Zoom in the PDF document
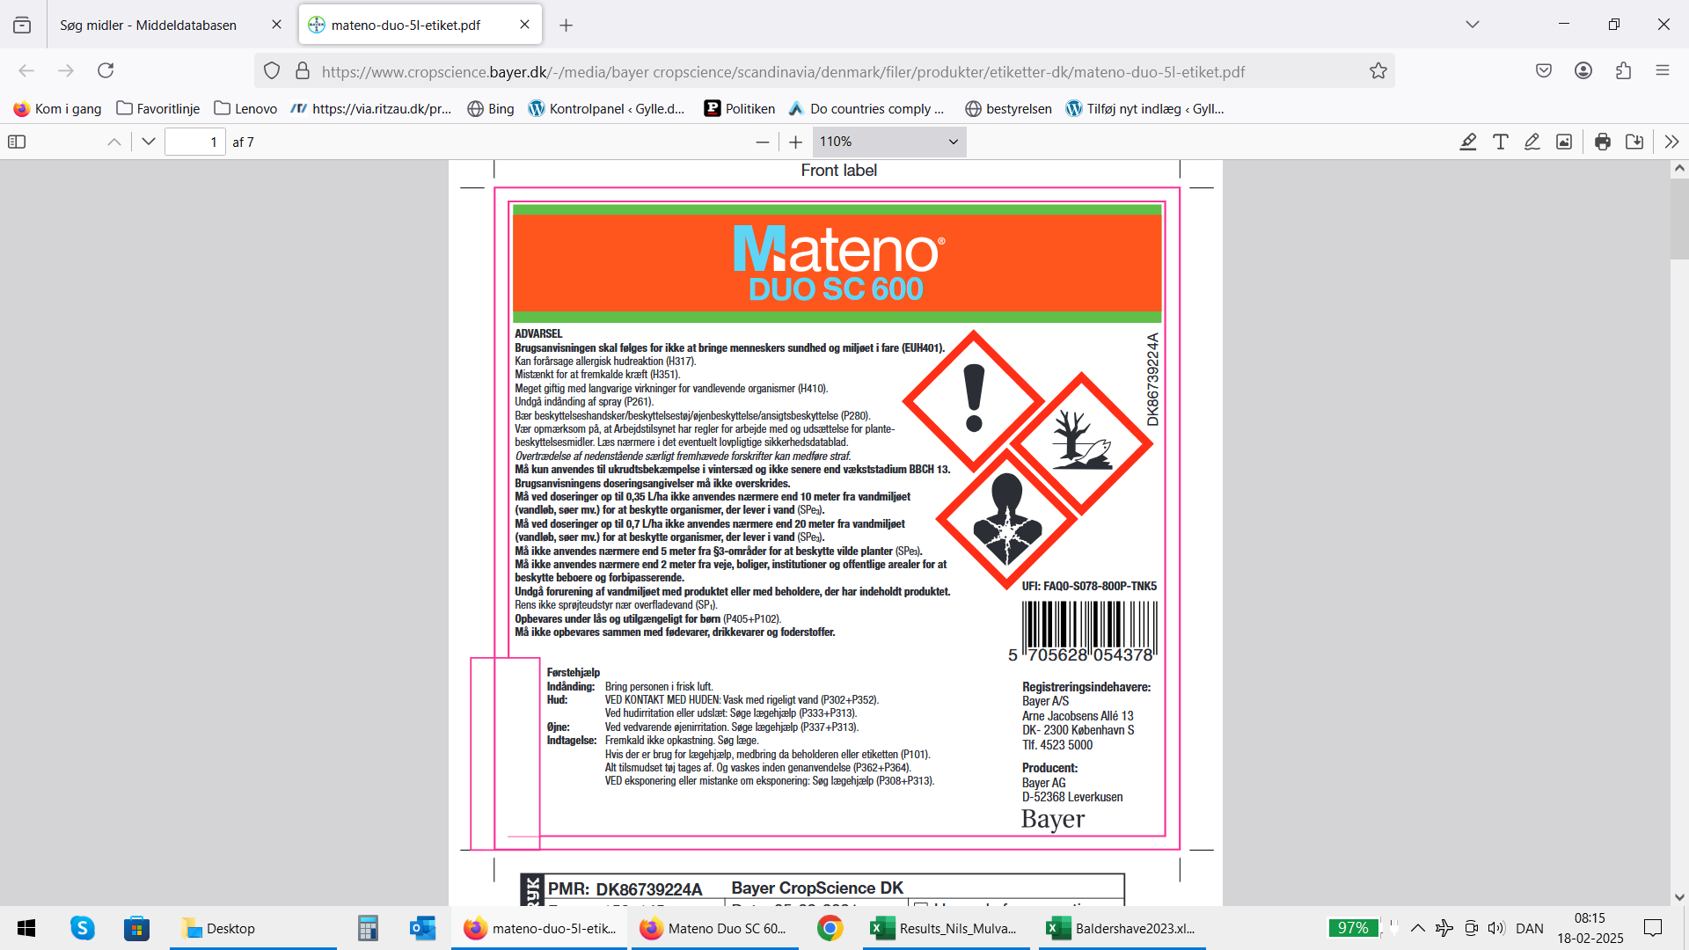Viewport: 1689px width, 950px height. tap(796, 142)
